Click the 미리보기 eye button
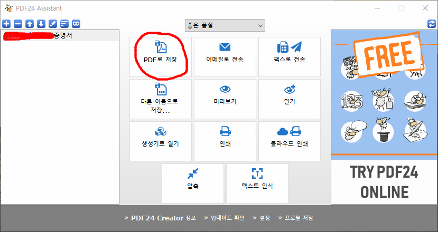438x232 pixels. (225, 99)
